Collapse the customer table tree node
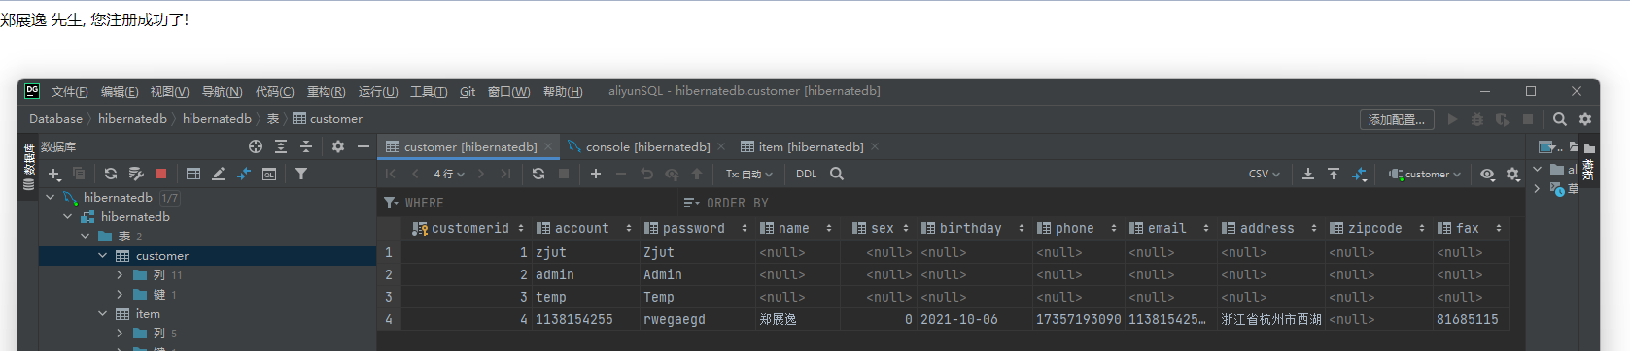 point(103,256)
